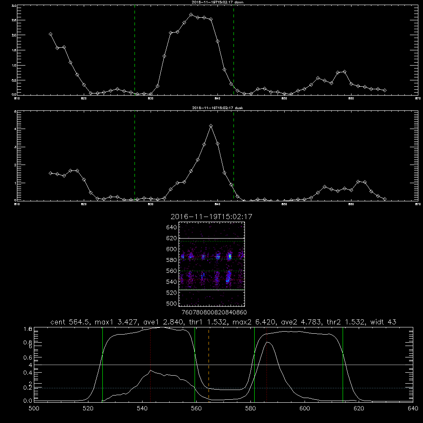
Task: Click the '0.6' y-axis label of the bottom plot
Action: (x=27, y=357)
